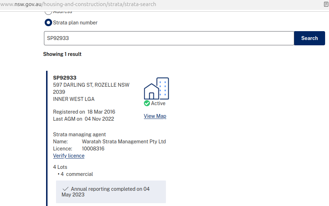This screenshot has width=329, height=206.
Task: Select the Strata plan number radio button
Action: pyautogui.click(x=48, y=23)
